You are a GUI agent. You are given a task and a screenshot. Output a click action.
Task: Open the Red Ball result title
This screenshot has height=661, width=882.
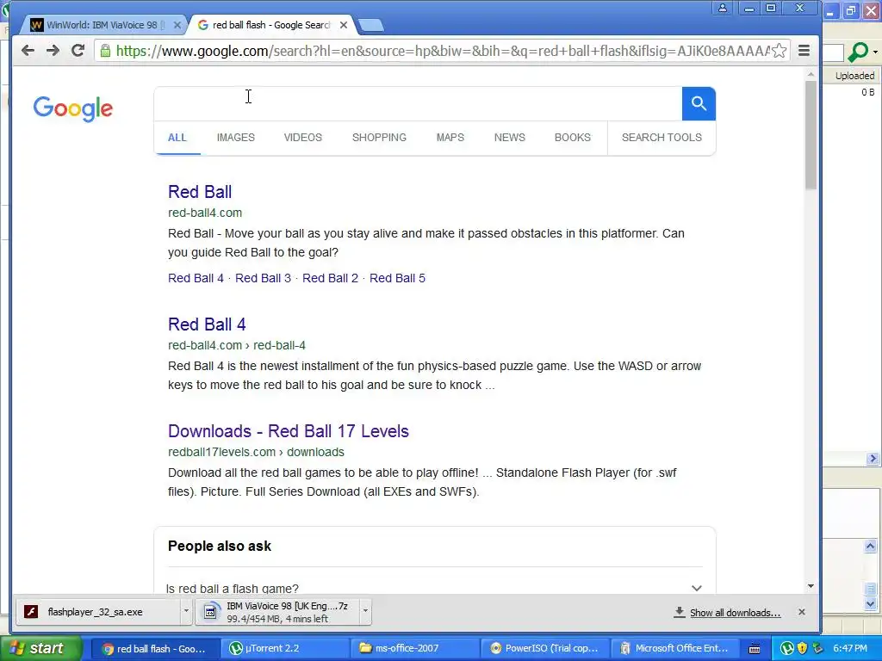200,192
